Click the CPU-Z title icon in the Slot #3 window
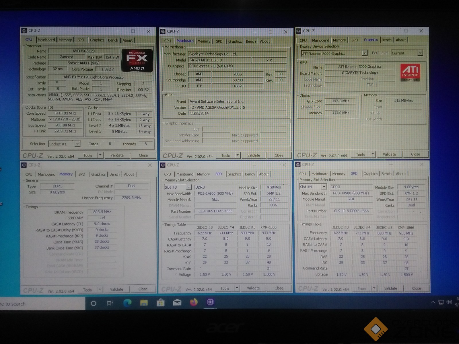459x344 pixels. tap(163, 165)
